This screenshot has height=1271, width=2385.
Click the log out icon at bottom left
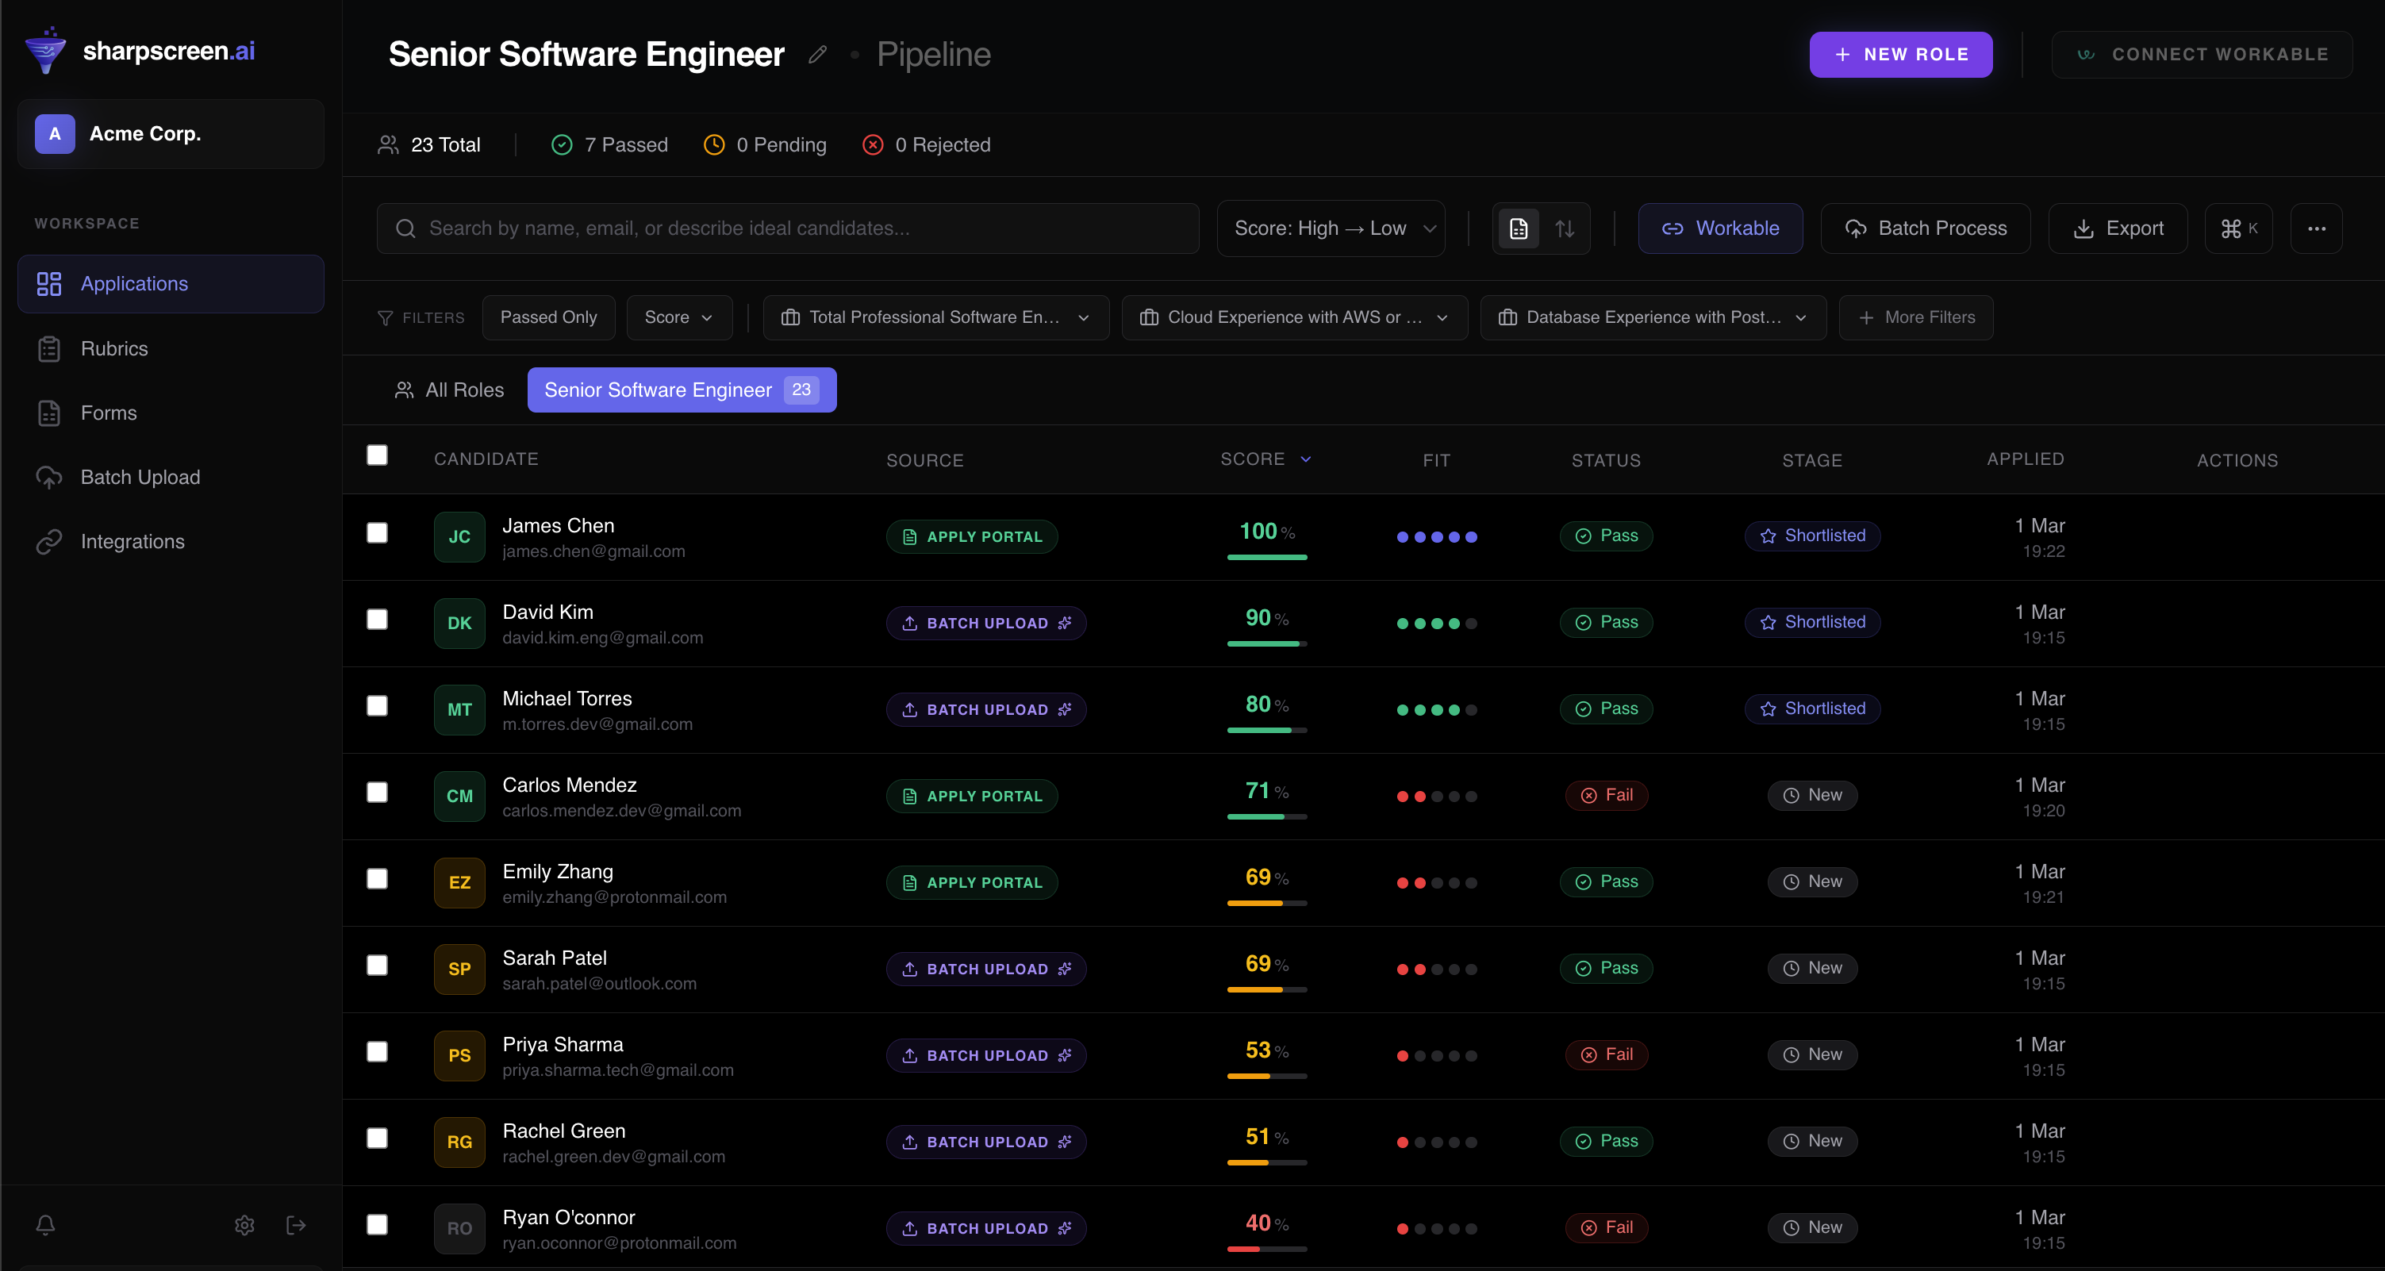tap(295, 1225)
